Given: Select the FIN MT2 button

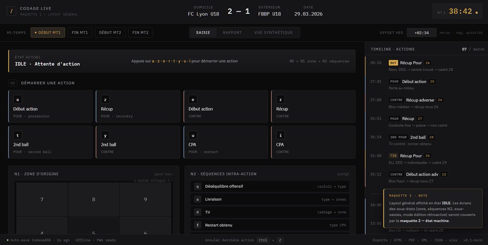Looking at the screenshot, I should 140,33.
